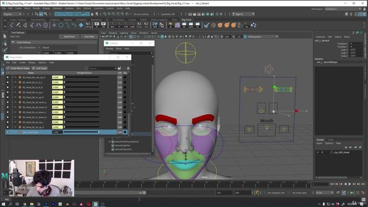
Task: Open the Deform menu in main menu bar
Action: pos(87,8)
